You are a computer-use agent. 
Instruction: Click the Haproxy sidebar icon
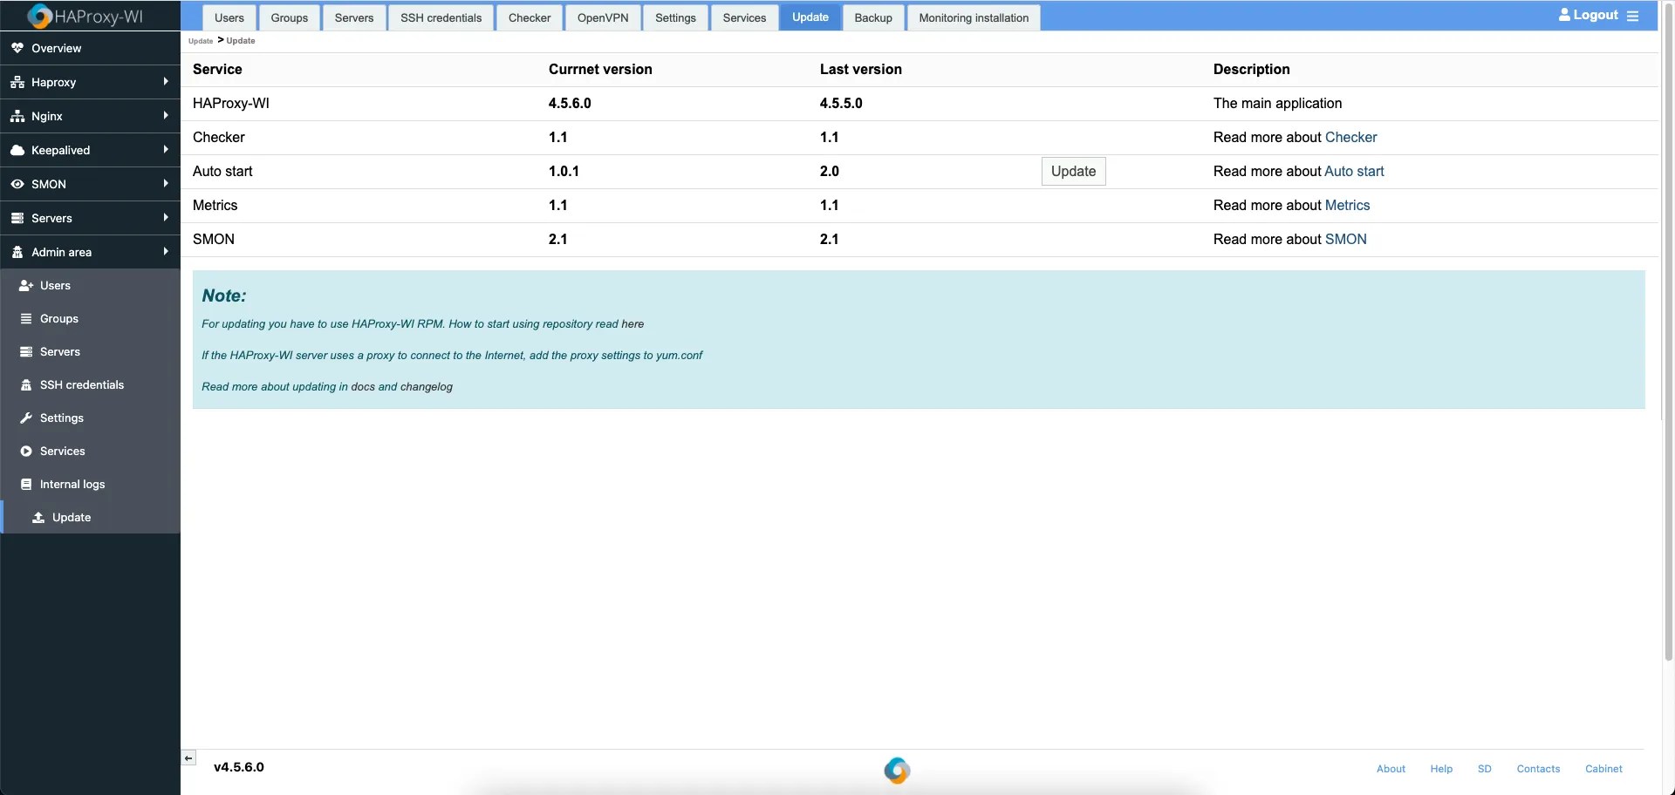(x=17, y=82)
